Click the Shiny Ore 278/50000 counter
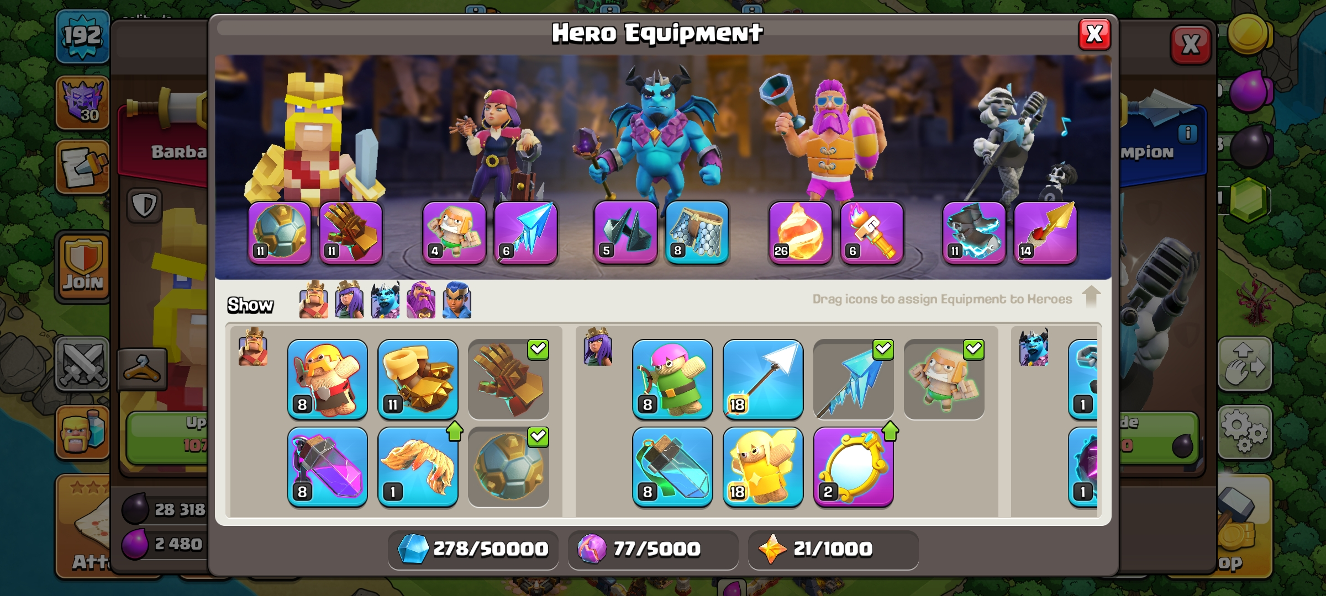 coord(473,549)
